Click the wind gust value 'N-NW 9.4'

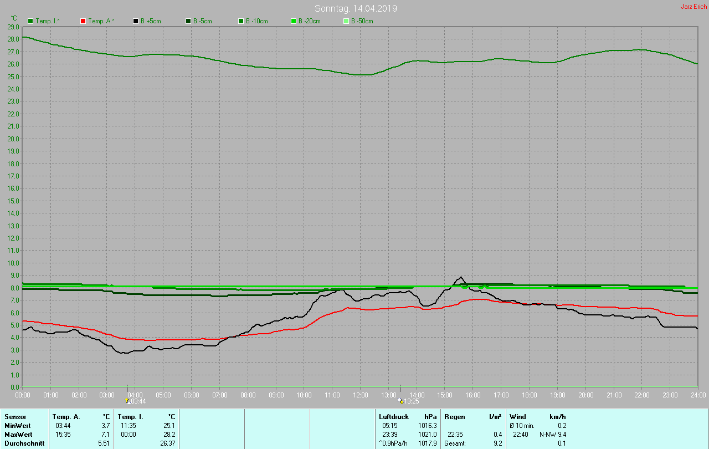(553, 434)
